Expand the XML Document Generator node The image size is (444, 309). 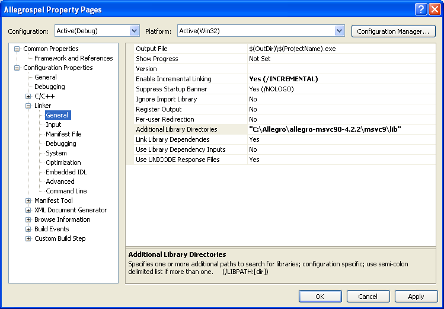28,210
